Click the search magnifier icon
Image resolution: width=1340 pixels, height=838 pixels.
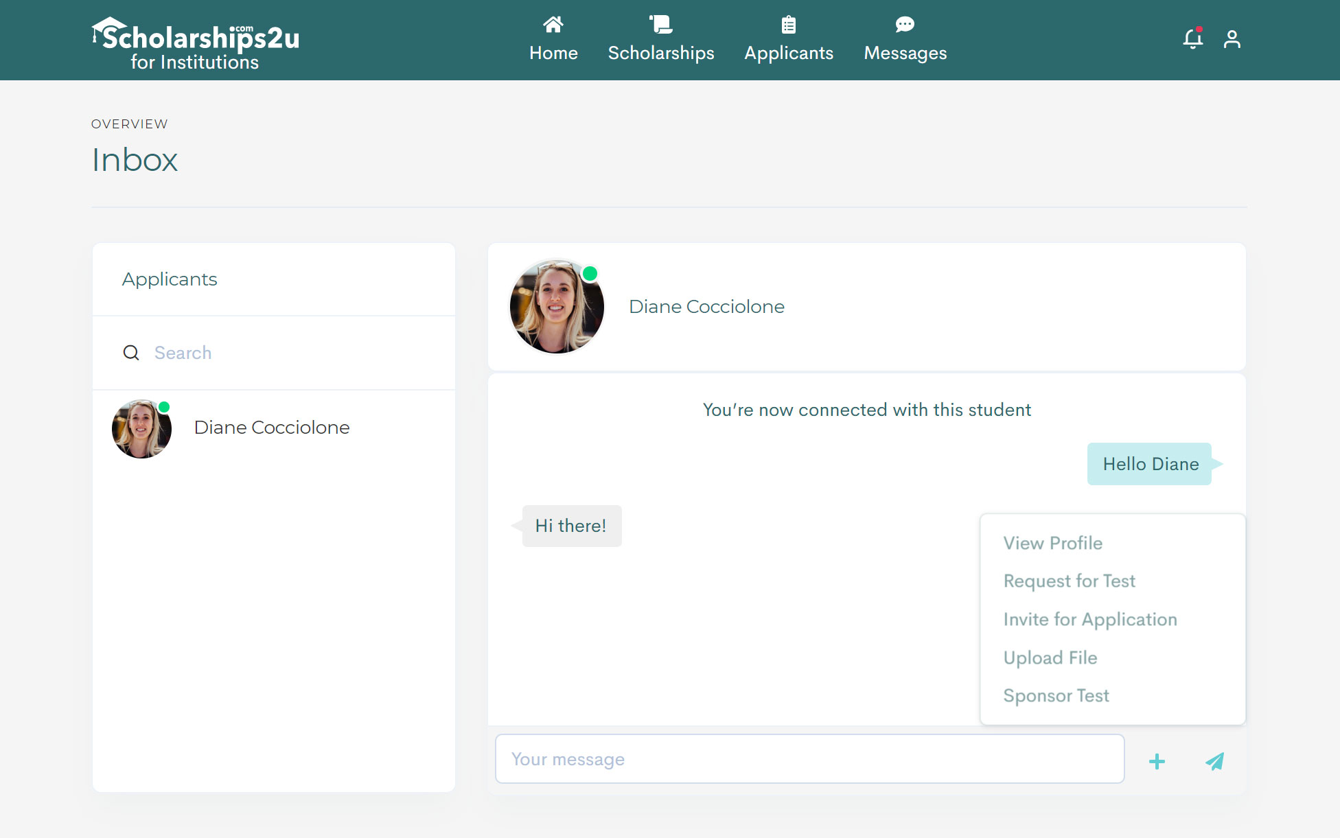click(131, 353)
